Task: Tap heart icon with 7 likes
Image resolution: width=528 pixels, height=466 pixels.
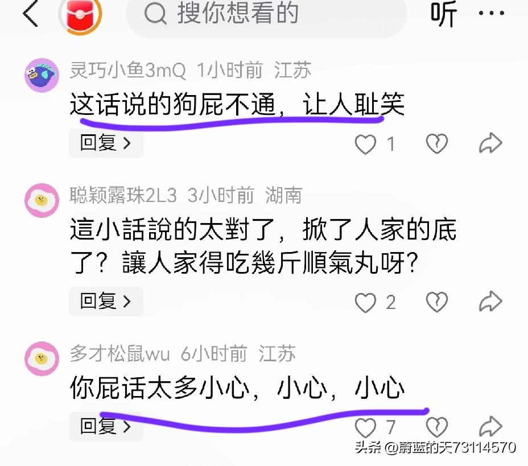Action: [365, 427]
